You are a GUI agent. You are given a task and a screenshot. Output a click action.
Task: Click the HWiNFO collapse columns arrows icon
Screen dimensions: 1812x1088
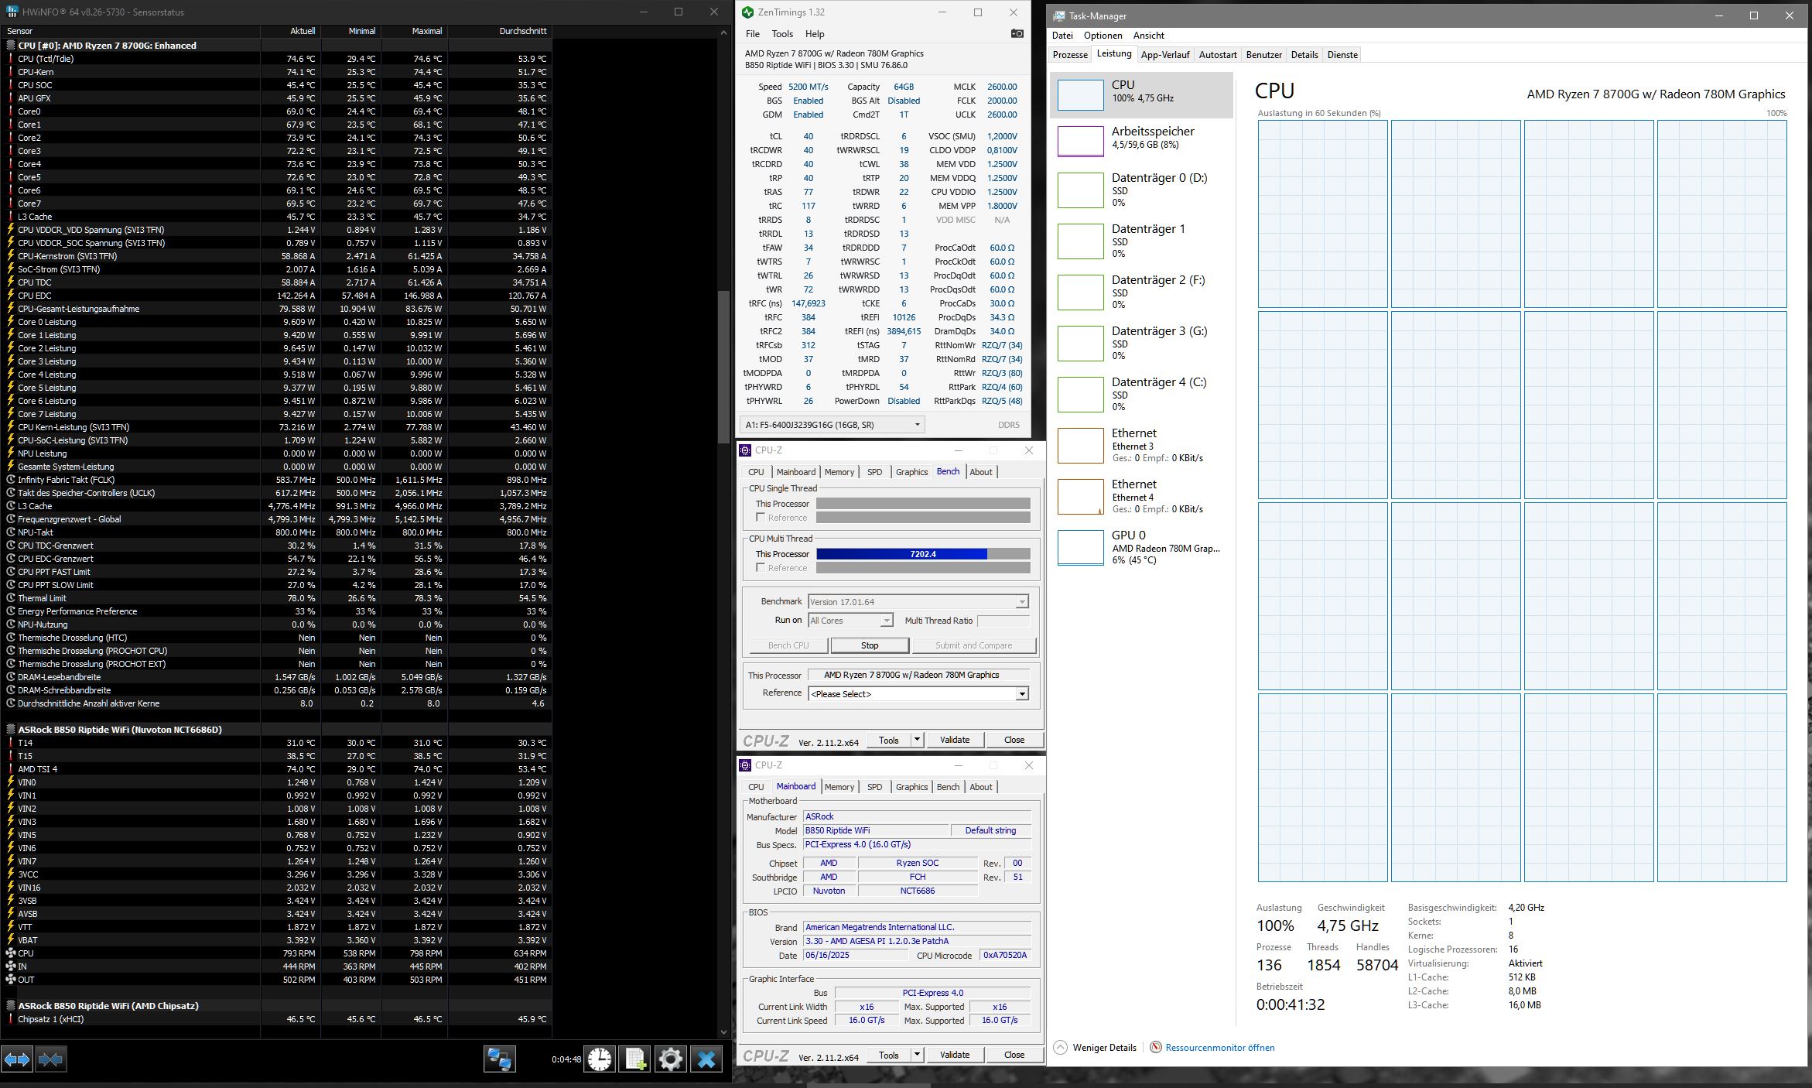[x=50, y=1059]
